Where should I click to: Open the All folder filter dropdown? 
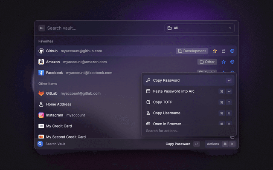pos(199,28)
